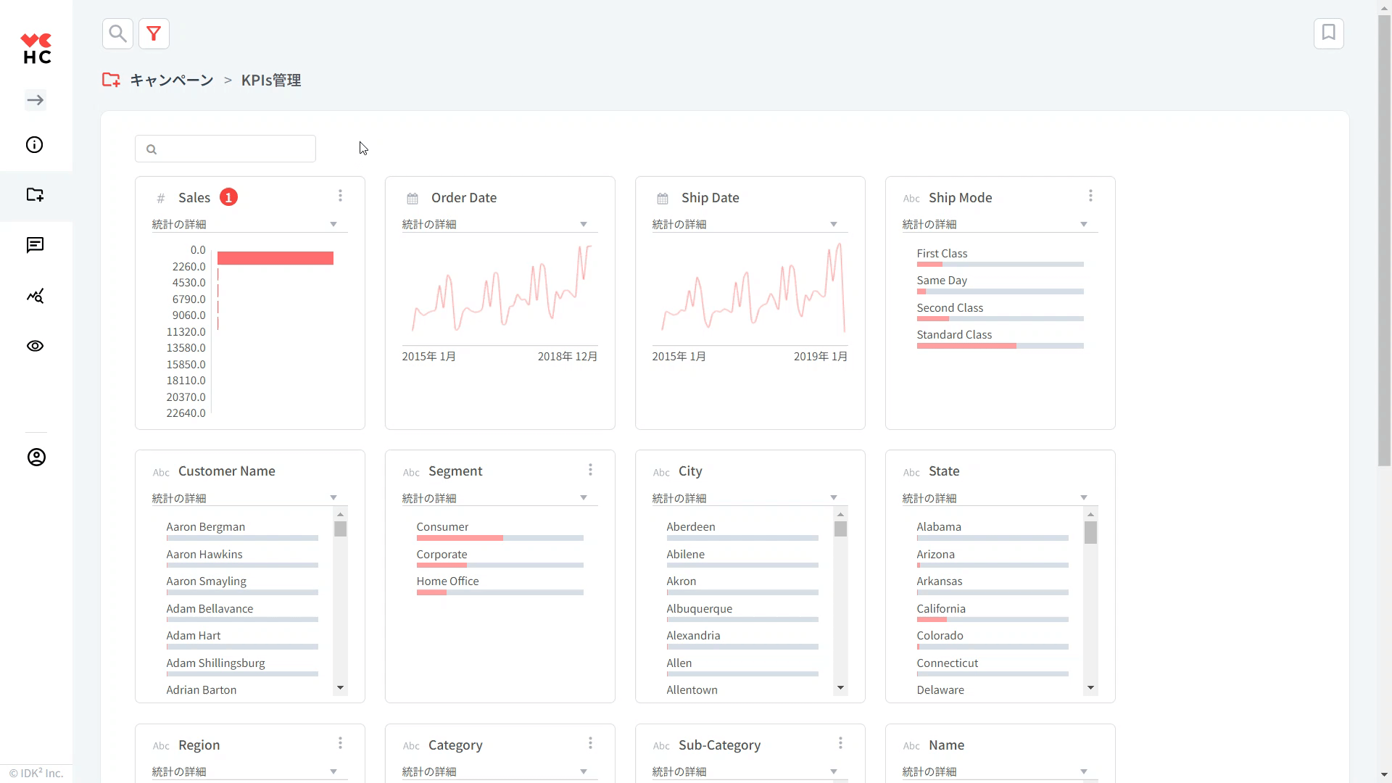Screen dimensions: 1392x783
Task: Click the キャンペーン breadcrumb link
Action: (x=171, y=80)
